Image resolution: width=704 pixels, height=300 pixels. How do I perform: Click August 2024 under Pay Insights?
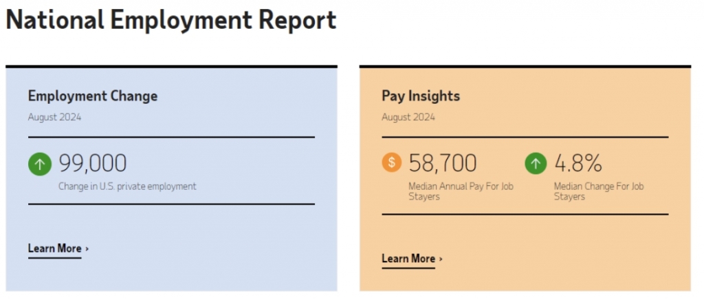click(x=408, y=117)
